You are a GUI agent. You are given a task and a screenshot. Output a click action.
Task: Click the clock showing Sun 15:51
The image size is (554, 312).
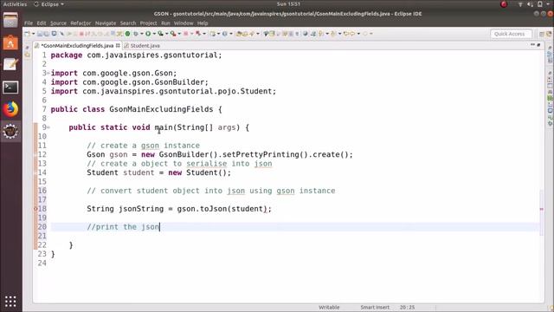(288, 4)
